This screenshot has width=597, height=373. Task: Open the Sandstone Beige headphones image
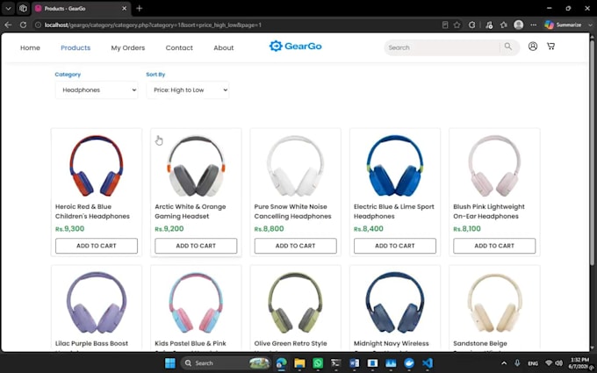[494, 303]
